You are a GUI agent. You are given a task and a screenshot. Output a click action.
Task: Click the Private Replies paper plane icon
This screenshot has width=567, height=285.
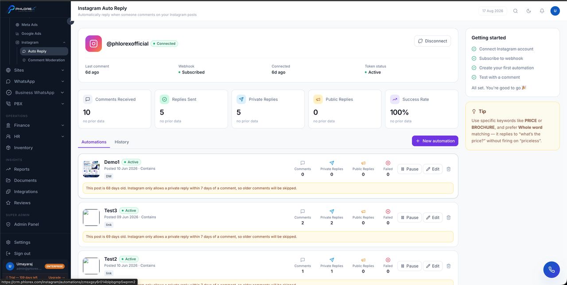coord(241,100)
